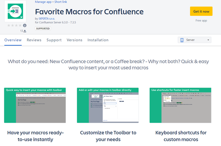Switch to the Reviews tab

pyautogui.click(x=34, y=40)
